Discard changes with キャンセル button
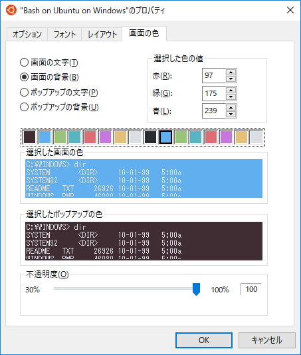Viewport: 301px width, 355px height. tap(267, 340)
